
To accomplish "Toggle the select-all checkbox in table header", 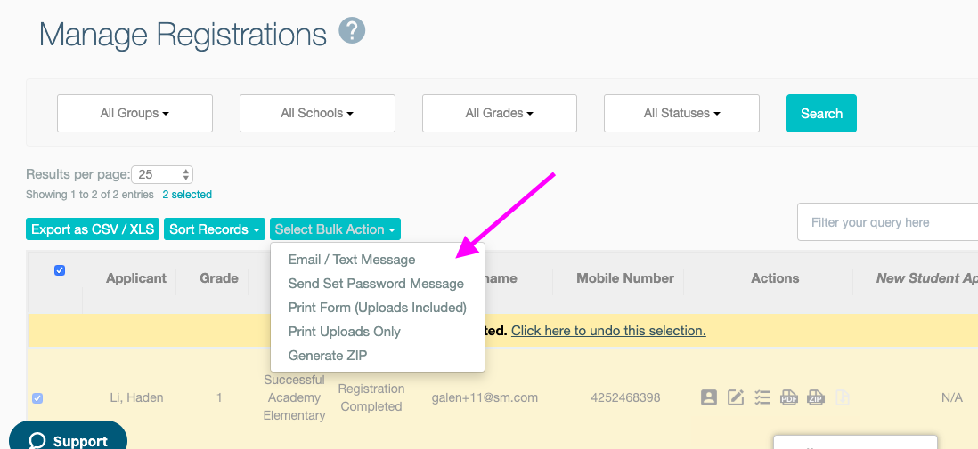I will tap(60, 270).
